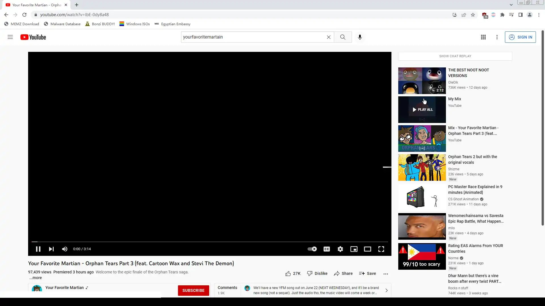Image resolution: width=545 pixels, height=306 pixels.
Task: Skip to the next video
Action: click(51, 249)
